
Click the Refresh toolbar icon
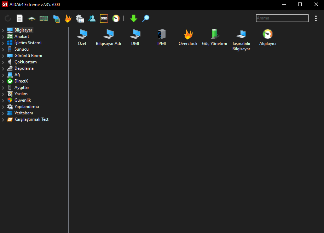point(8,18)
